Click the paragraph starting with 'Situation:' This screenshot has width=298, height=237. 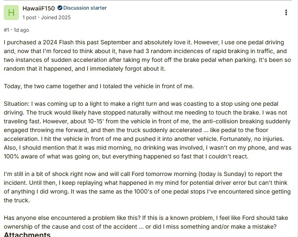click(x=146, y=130)
